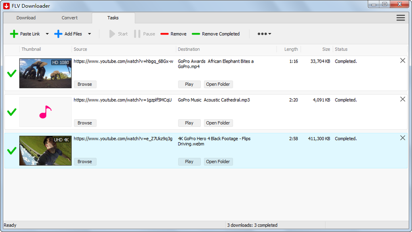The height and width of the screenshot is (232, 412).
Task: Click the 1:16 length value
Action: pos(294,61)
